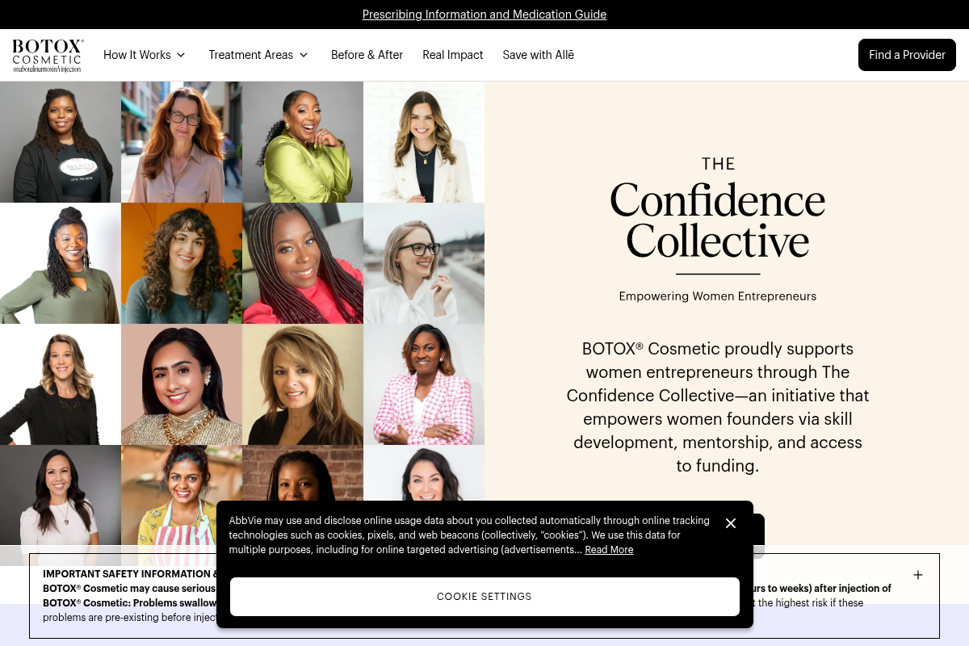The width and height of the screenshot is (969, 646).
Task: Click photo of woman in pink tweed blazer
Action: click(x=424, y=384)
